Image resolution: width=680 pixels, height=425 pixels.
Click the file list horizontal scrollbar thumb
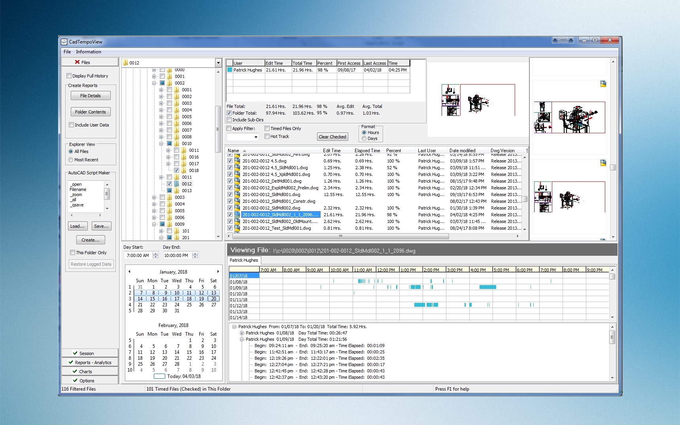(340, 236)
